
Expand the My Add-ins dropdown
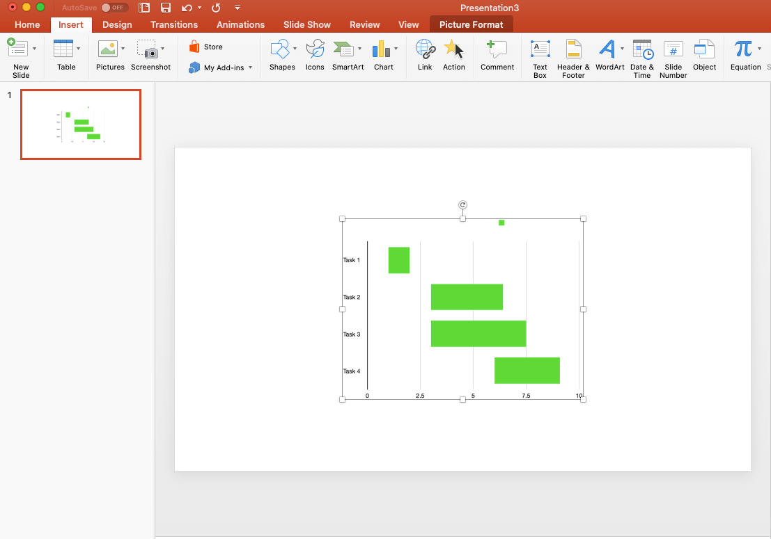coord(250,68)
